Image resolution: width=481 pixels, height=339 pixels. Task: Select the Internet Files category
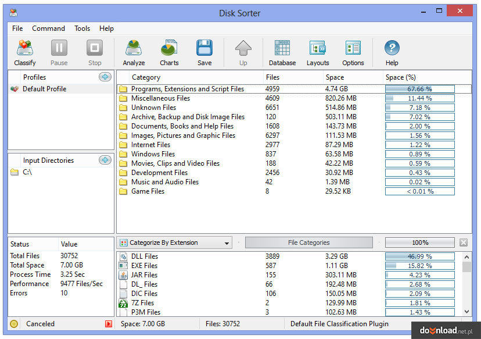pos(294,145)
